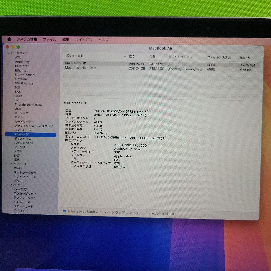Click the green zoom traffic light button

(18, 47)
